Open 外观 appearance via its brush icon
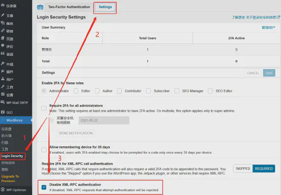281x195 pixels. 3,64
